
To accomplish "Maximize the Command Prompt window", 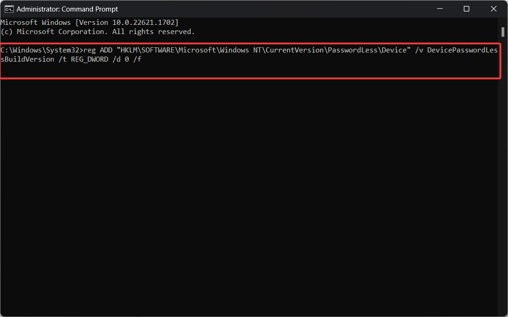I will (467, 9).
